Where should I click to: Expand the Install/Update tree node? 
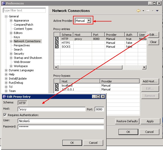pyautogui.click(x=6, y=78)
